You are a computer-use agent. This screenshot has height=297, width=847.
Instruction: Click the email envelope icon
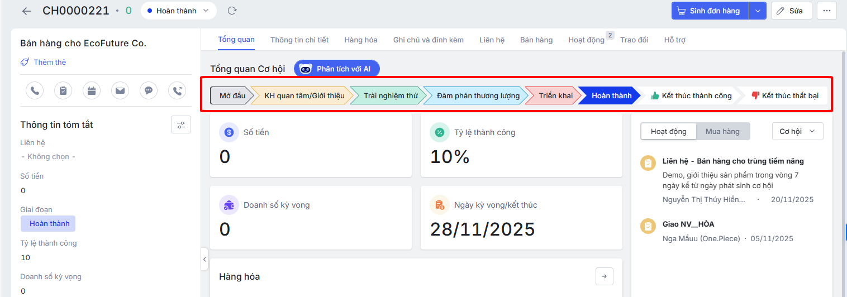coord(120,90)
